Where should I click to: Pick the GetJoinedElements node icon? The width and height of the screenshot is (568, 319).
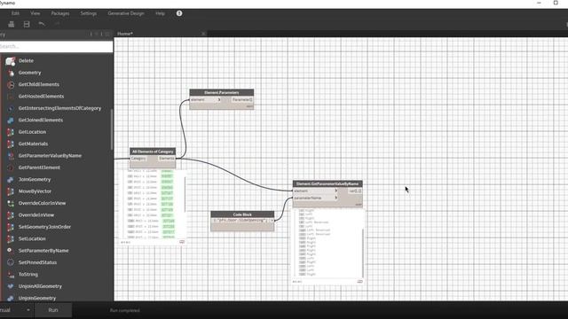coord(10,121)
